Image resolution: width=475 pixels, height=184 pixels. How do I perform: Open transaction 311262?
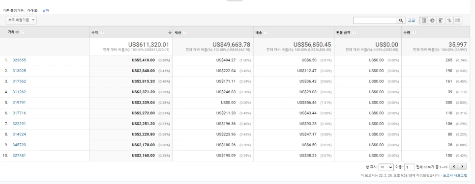[x=19, y=92]
